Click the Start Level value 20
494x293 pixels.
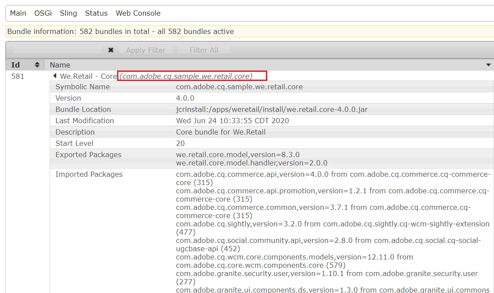point(180,143)
